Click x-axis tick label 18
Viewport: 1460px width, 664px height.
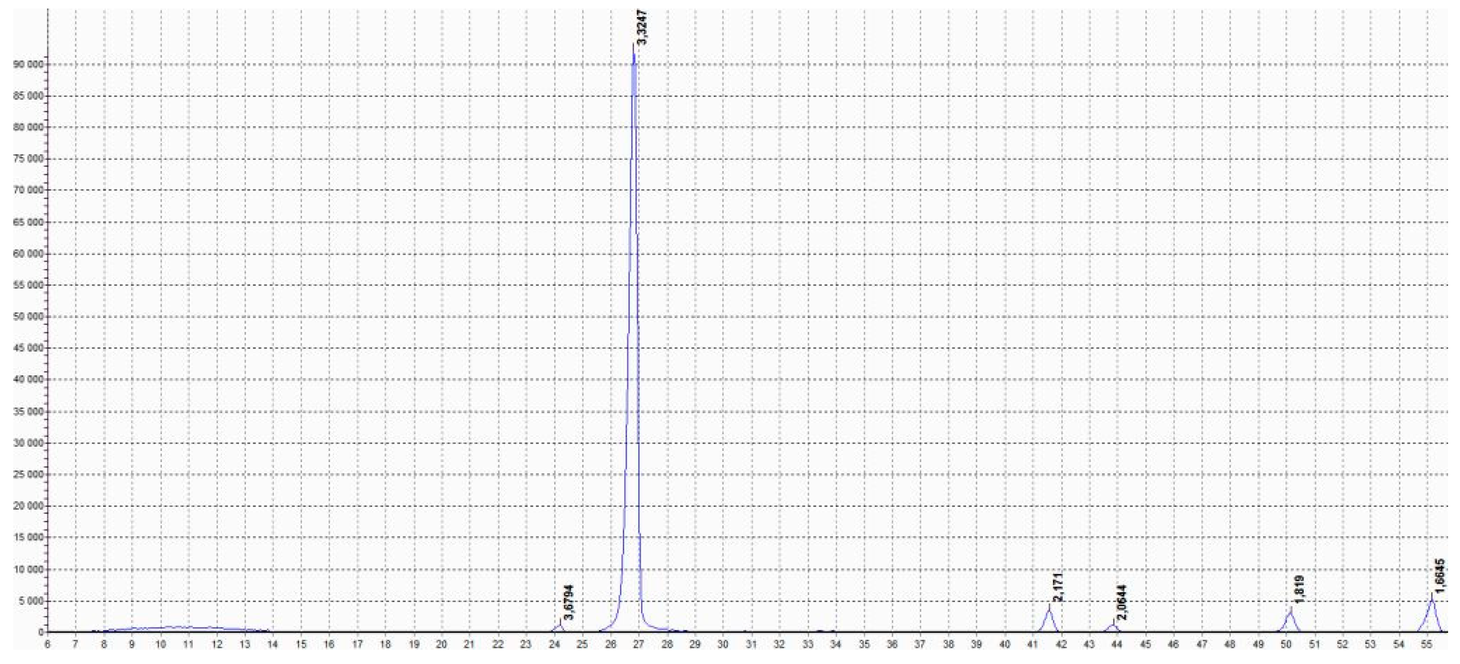coord(385,644)
